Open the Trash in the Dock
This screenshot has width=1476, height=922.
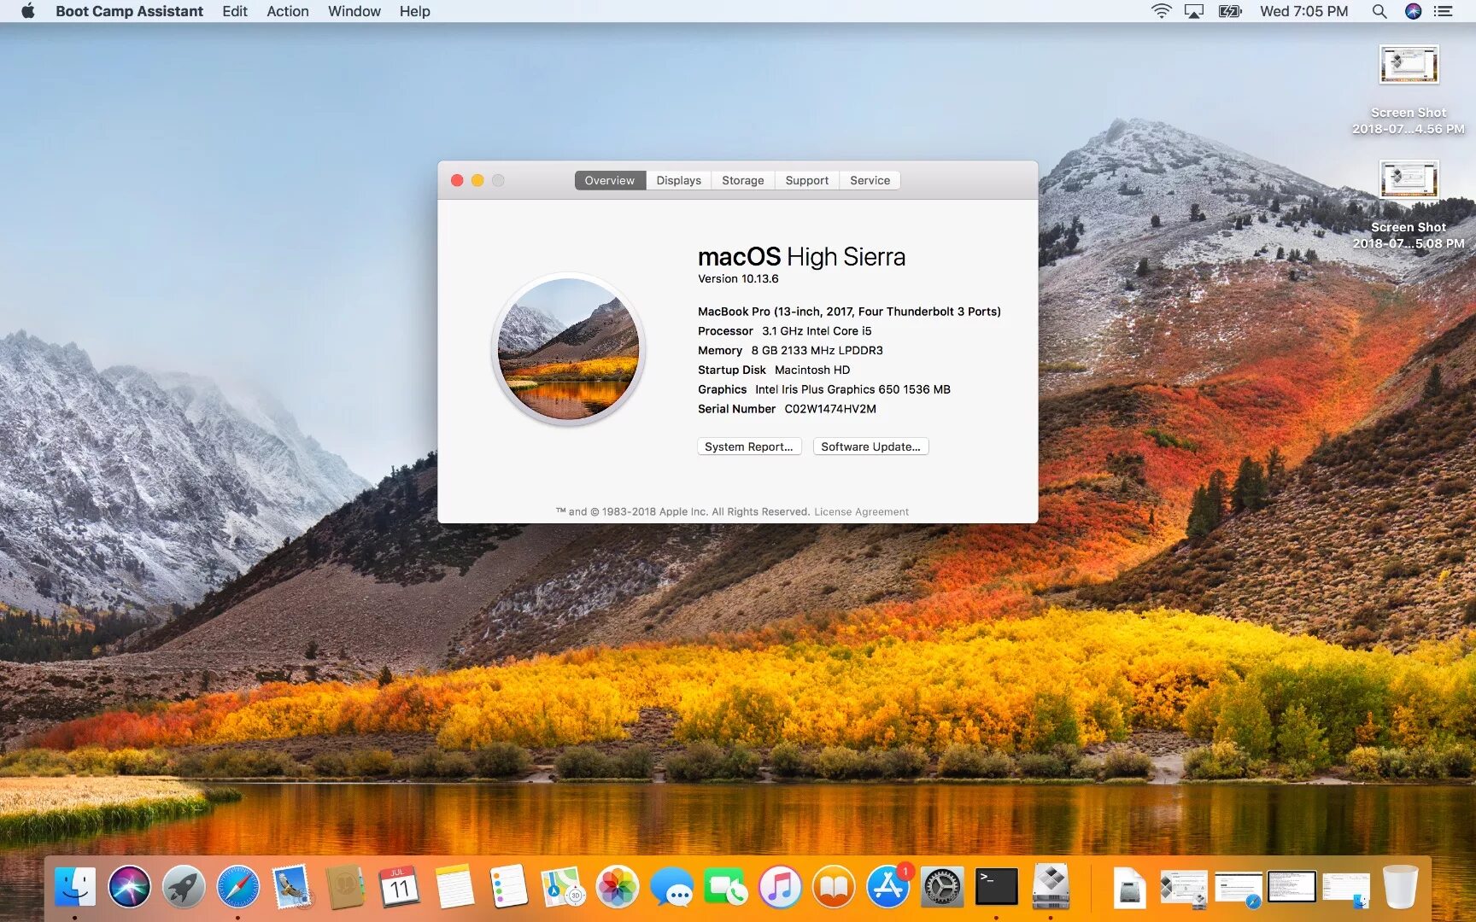click(1401, 887)
